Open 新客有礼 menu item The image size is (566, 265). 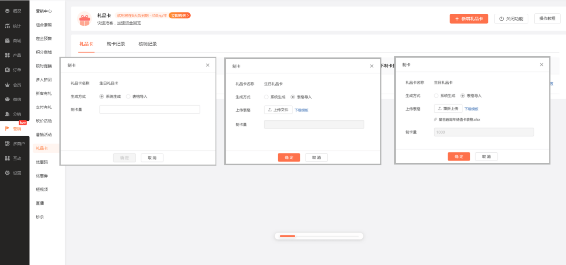[x=44, y=94]
